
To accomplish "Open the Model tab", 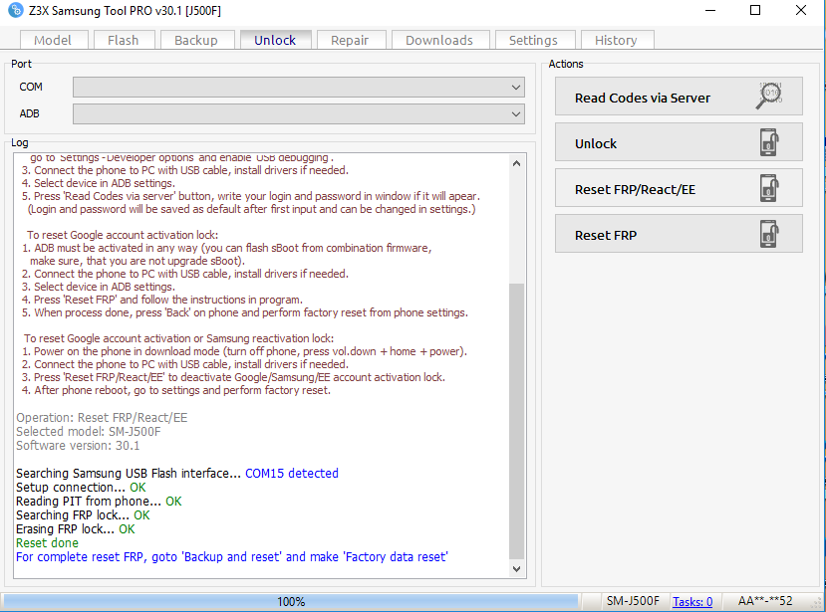I will 53,40.
